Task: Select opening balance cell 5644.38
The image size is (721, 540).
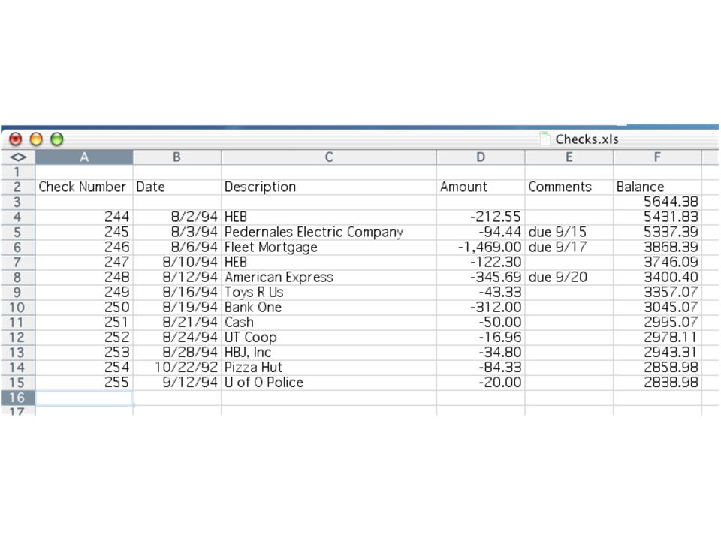Action: (x=657, y=202)
